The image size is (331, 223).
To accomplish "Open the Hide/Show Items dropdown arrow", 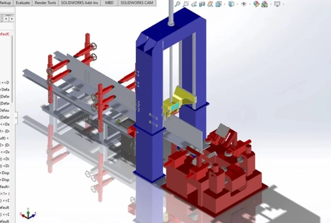I will point(250,4).
